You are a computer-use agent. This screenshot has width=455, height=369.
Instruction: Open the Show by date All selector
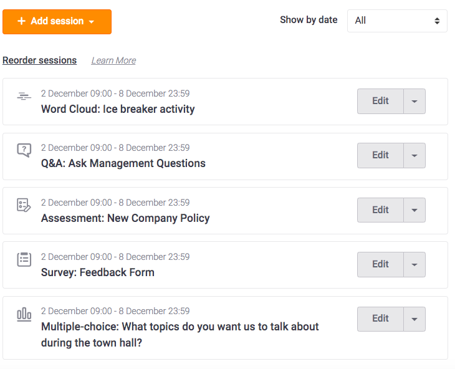397,21
